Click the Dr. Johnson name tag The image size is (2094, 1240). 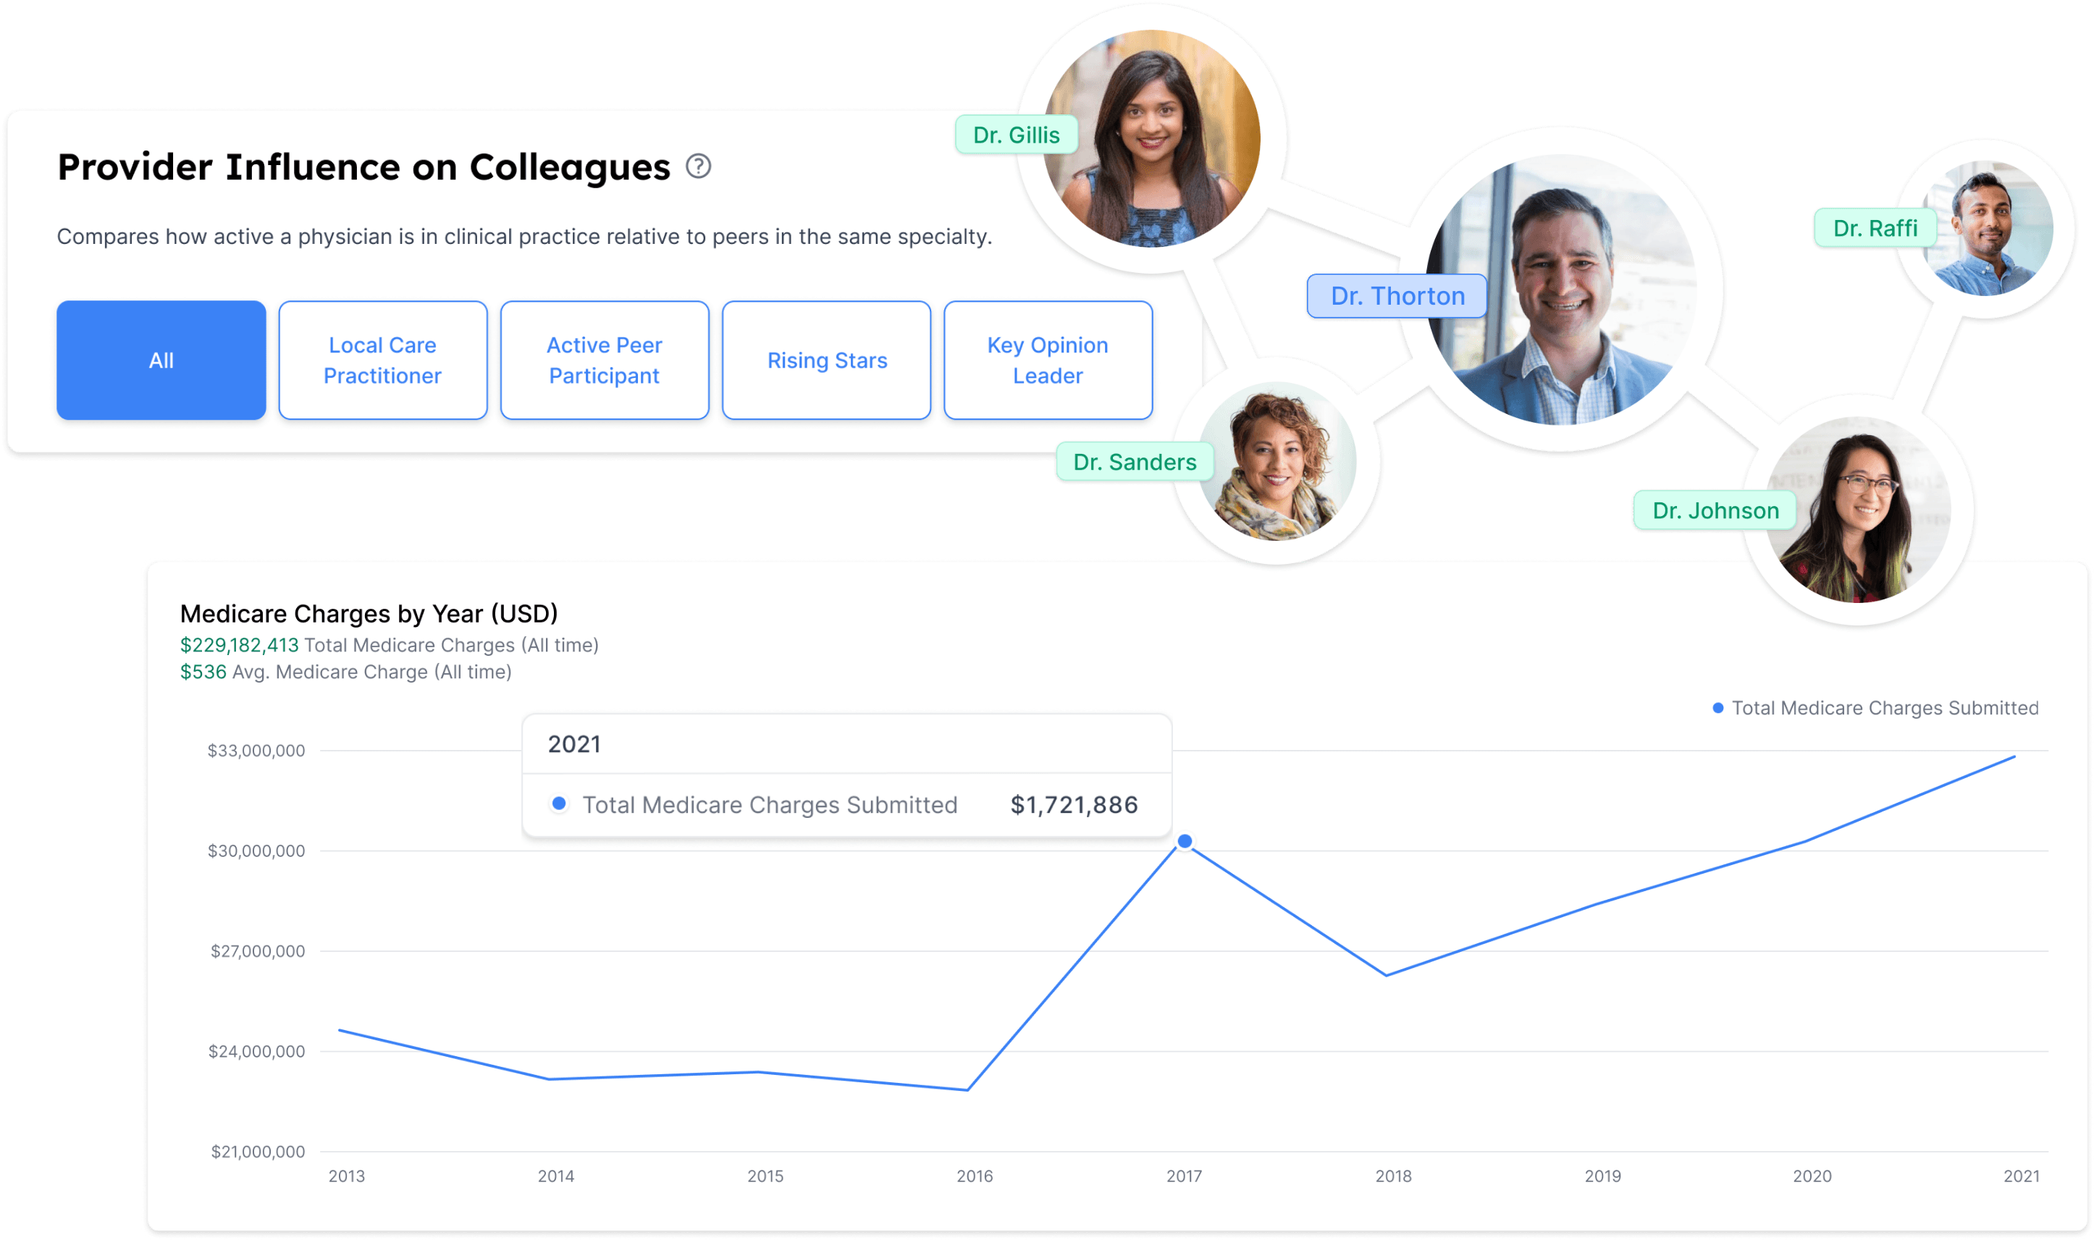click(x=1715, y=510)
